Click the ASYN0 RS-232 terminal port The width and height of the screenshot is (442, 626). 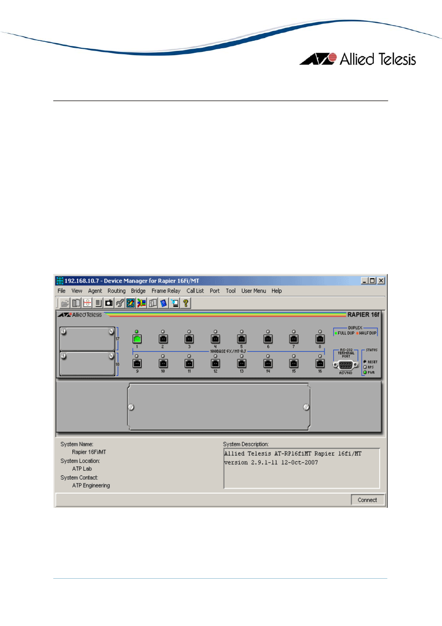(346, 365)
